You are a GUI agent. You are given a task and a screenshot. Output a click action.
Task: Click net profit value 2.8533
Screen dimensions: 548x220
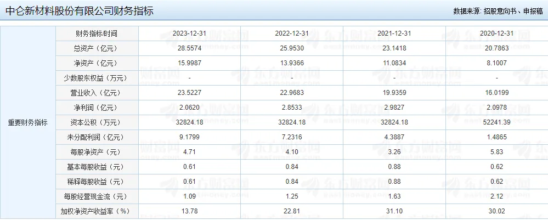point(292,108)
